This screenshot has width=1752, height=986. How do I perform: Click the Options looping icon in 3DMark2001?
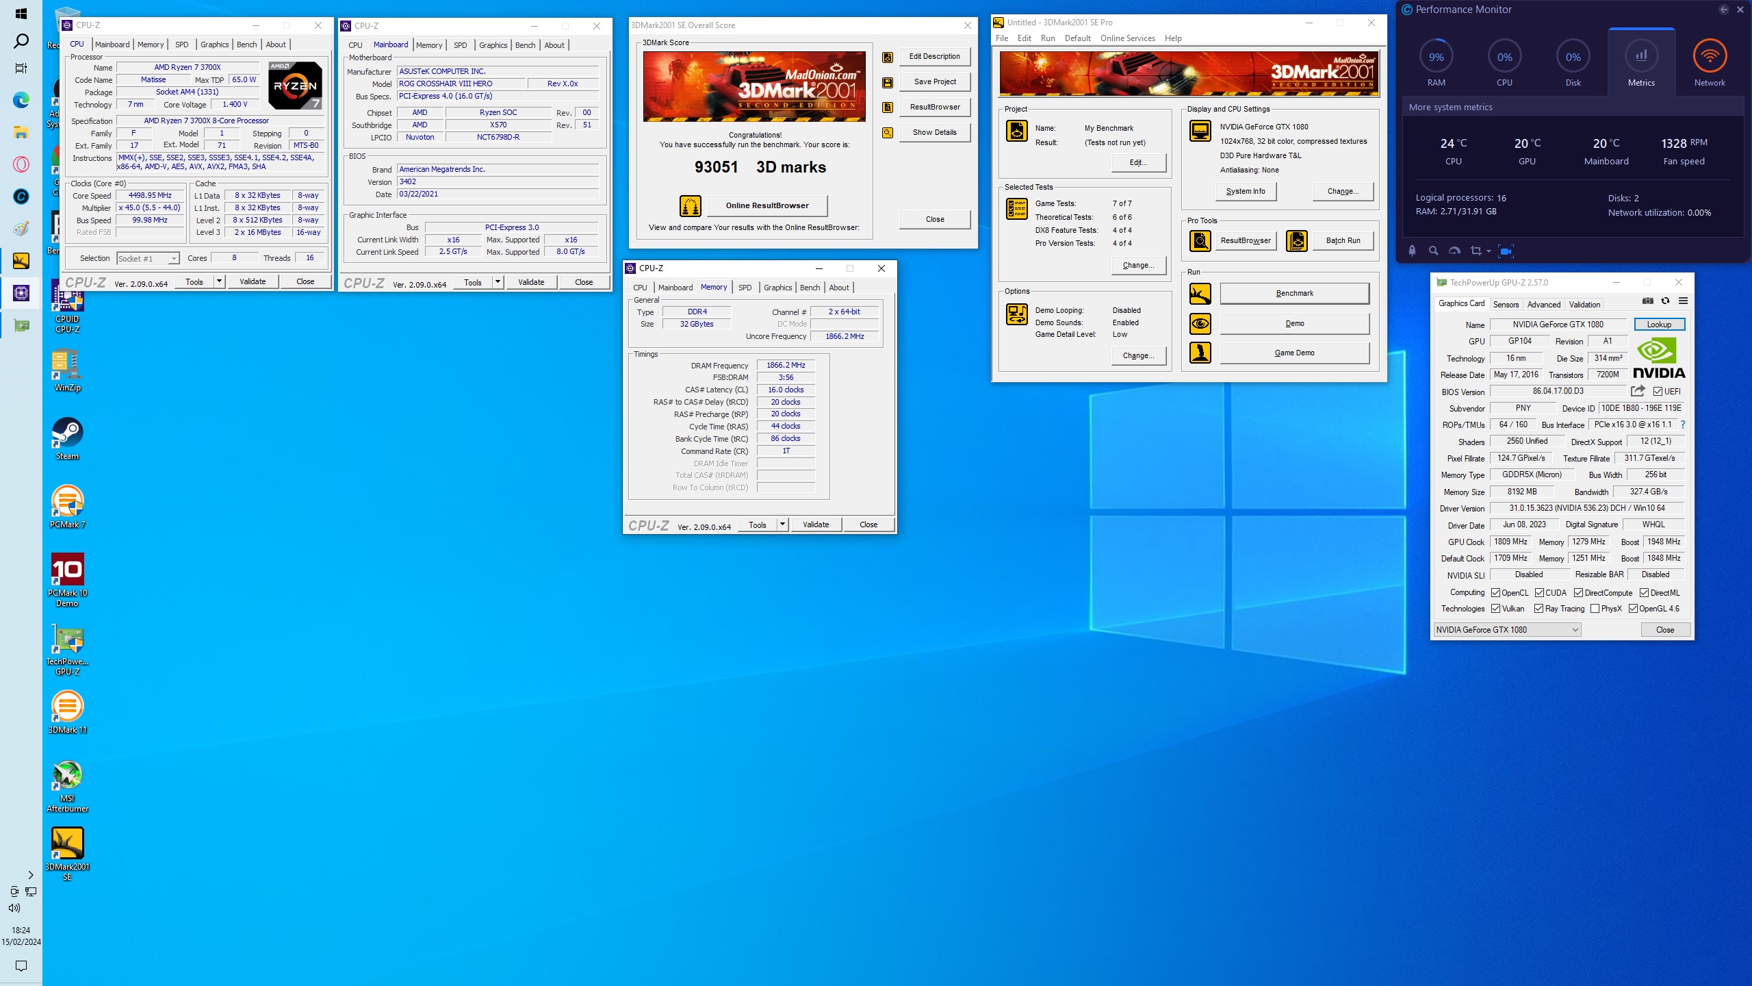[1017, 314]
